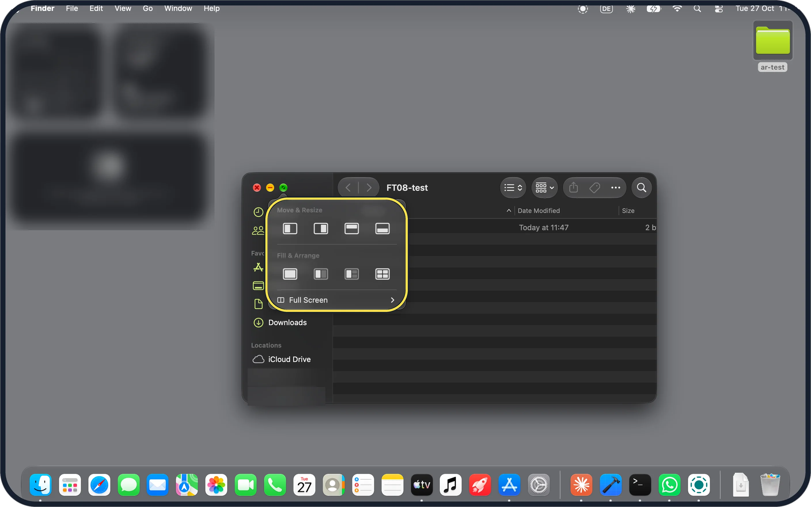
Task: Open the Full Screen submenu
Action: (x=336, y=300)
